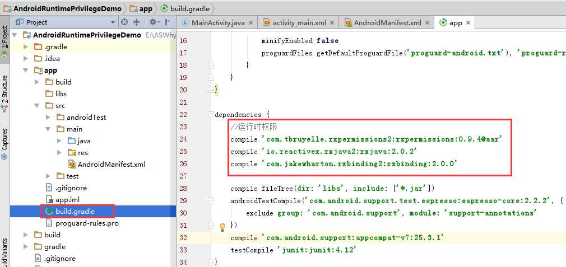Click the appcompat-v7:25.3.1 dependency line

(337, 237)
